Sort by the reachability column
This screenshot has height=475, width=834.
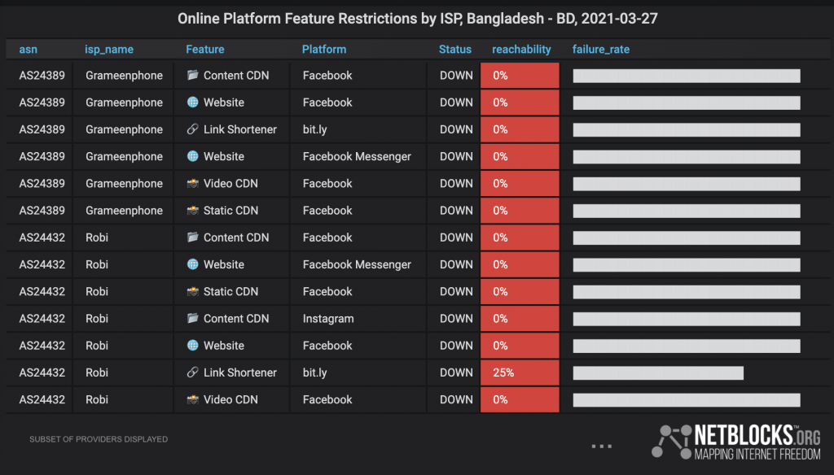pyautogui.click(x=521, y=50)
